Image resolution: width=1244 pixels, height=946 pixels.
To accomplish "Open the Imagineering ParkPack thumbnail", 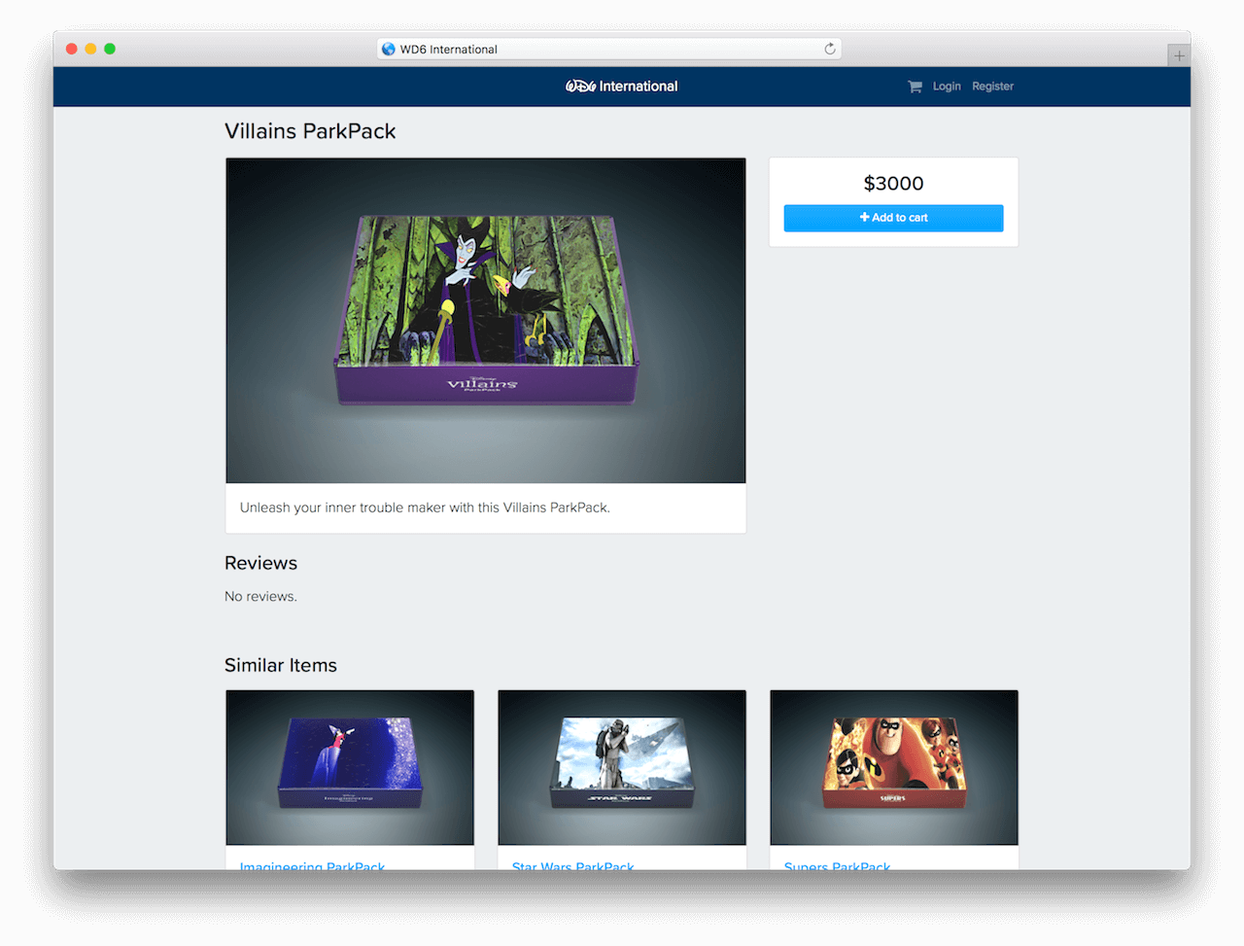I will pos(350,768).
